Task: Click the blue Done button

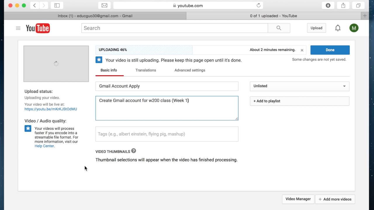Action: [330, 50]
